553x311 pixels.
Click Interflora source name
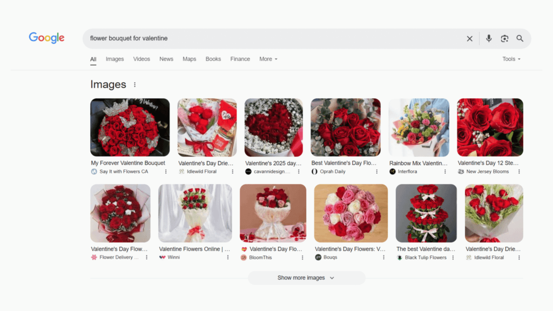tap(407, 172)
